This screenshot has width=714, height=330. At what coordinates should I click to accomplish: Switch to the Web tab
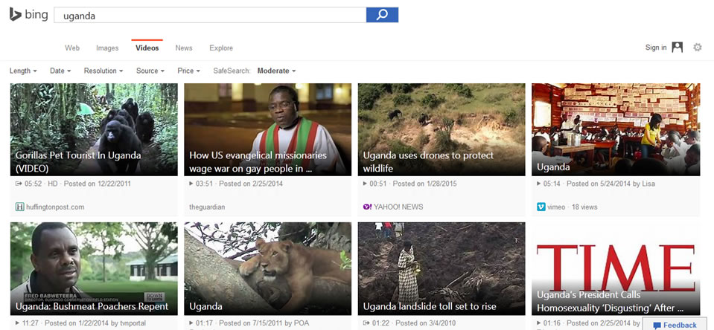click(x=72, y=48)
